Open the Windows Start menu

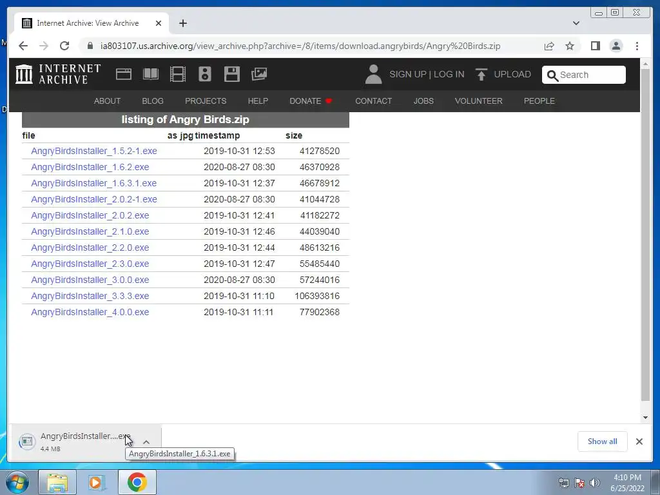click(17, 482)
